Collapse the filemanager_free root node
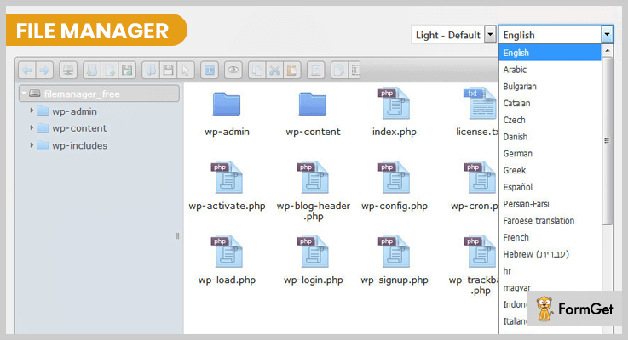 tap(24, 93)
